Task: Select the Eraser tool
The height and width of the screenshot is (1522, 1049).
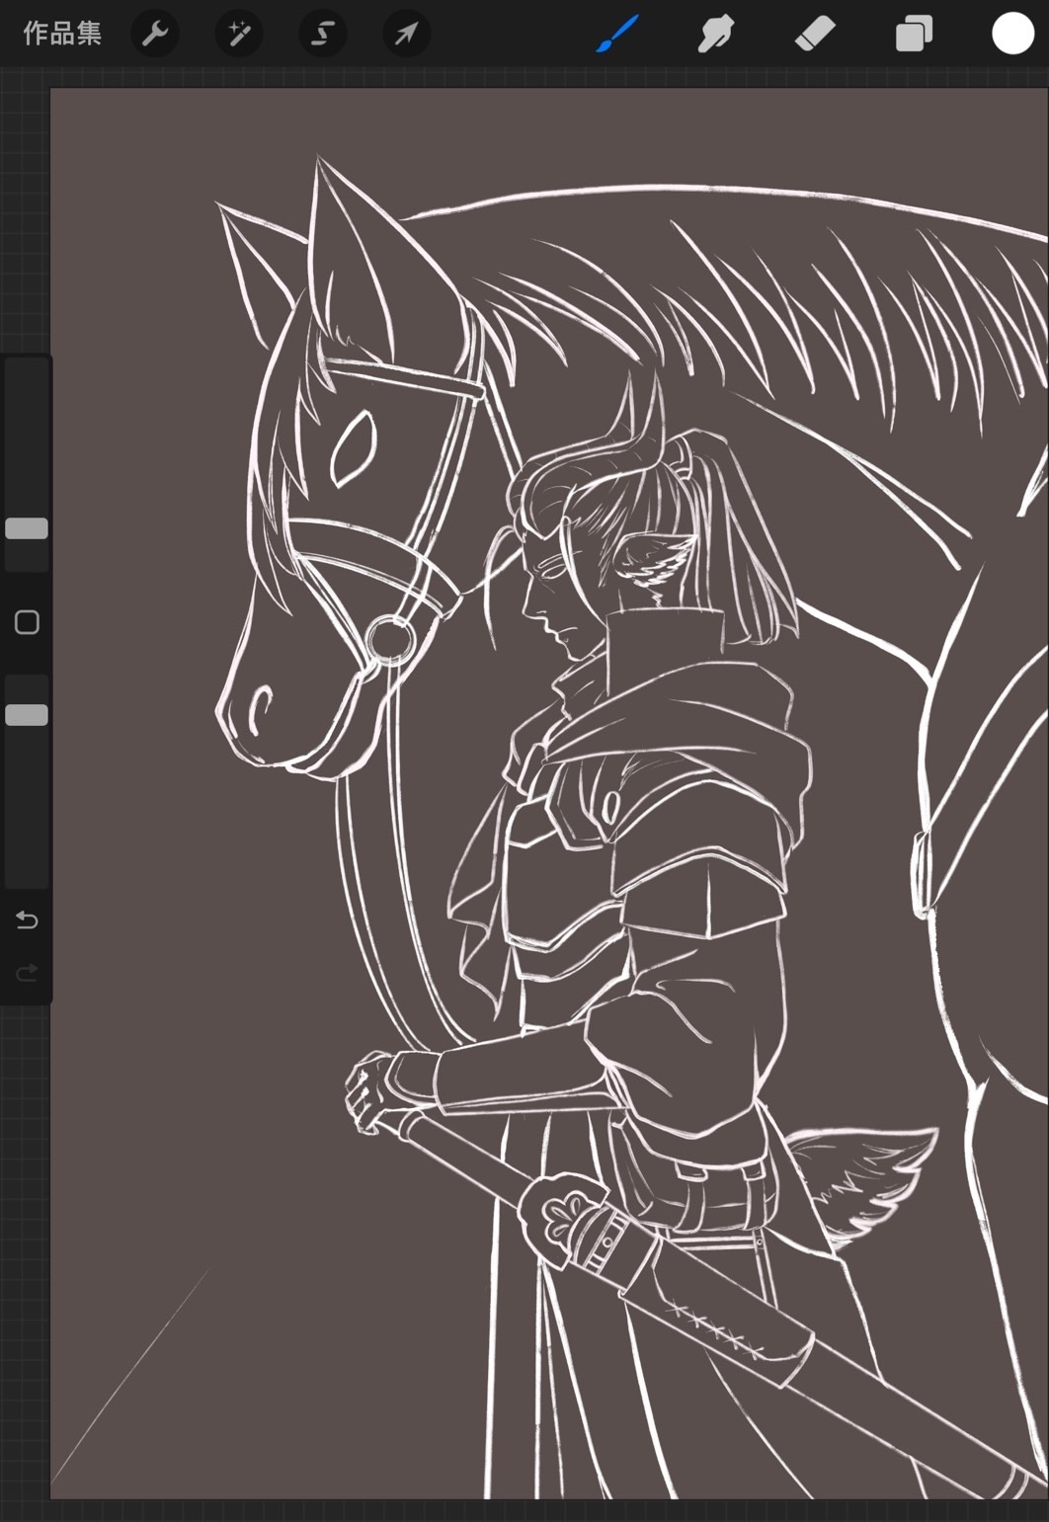Action: tap(815, 34)
